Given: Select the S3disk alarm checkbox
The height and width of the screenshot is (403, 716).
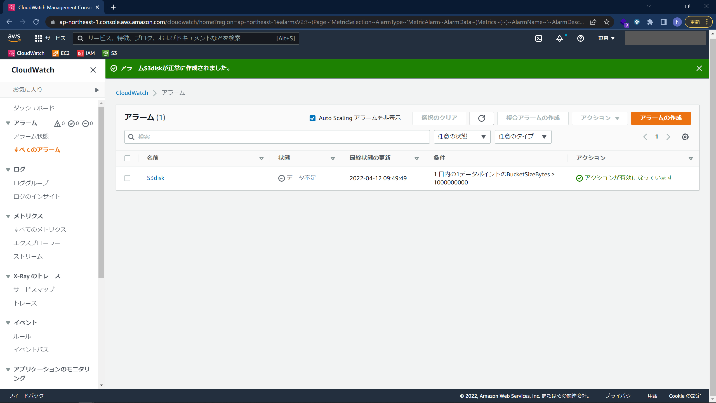Looking at the screenshot, I should [128, 178].
